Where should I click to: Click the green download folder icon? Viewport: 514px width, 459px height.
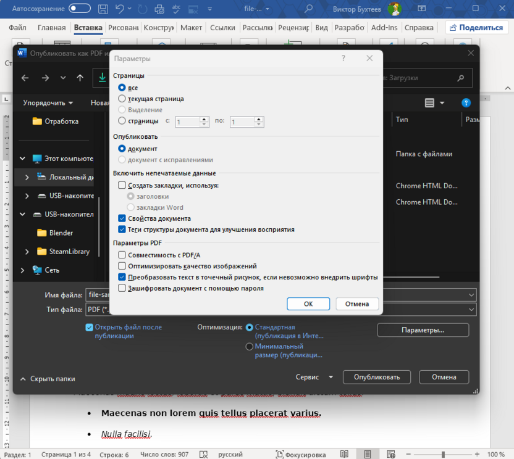point(103,78)
